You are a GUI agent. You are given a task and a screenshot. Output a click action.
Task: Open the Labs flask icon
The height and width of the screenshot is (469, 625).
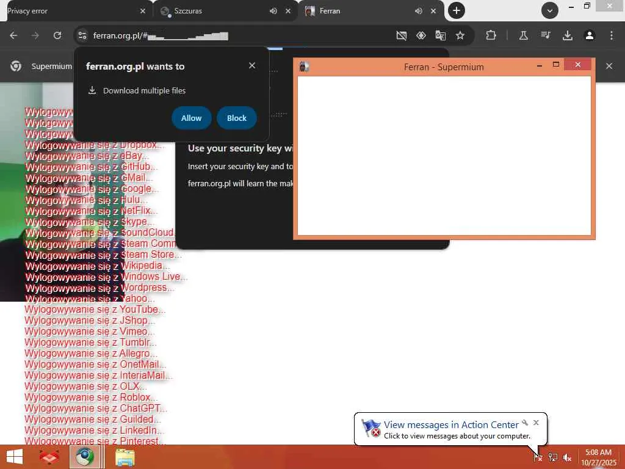[523, 35]
